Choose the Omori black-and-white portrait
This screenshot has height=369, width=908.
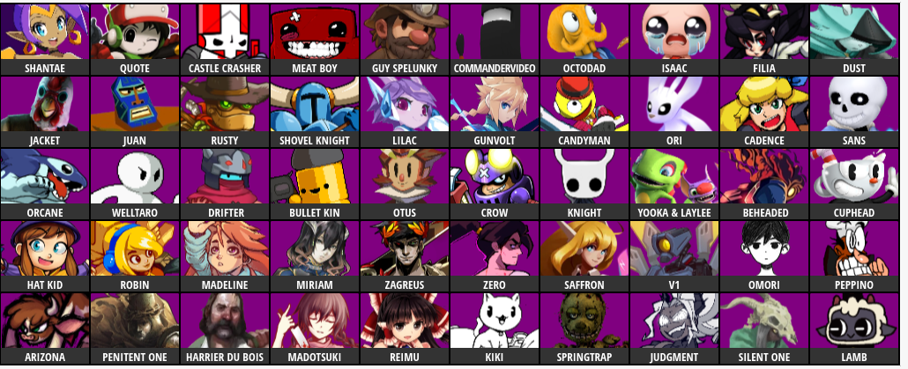pos(763,256)
